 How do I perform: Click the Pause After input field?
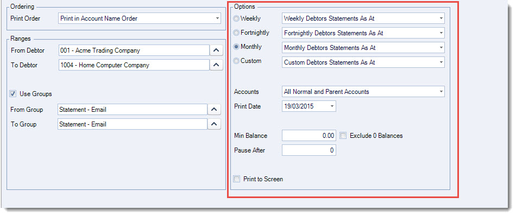point(309,150)
